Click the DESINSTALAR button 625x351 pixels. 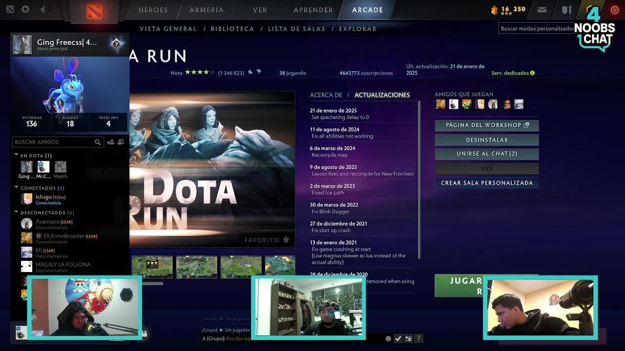pyautogui.click(x=487, y=140)
